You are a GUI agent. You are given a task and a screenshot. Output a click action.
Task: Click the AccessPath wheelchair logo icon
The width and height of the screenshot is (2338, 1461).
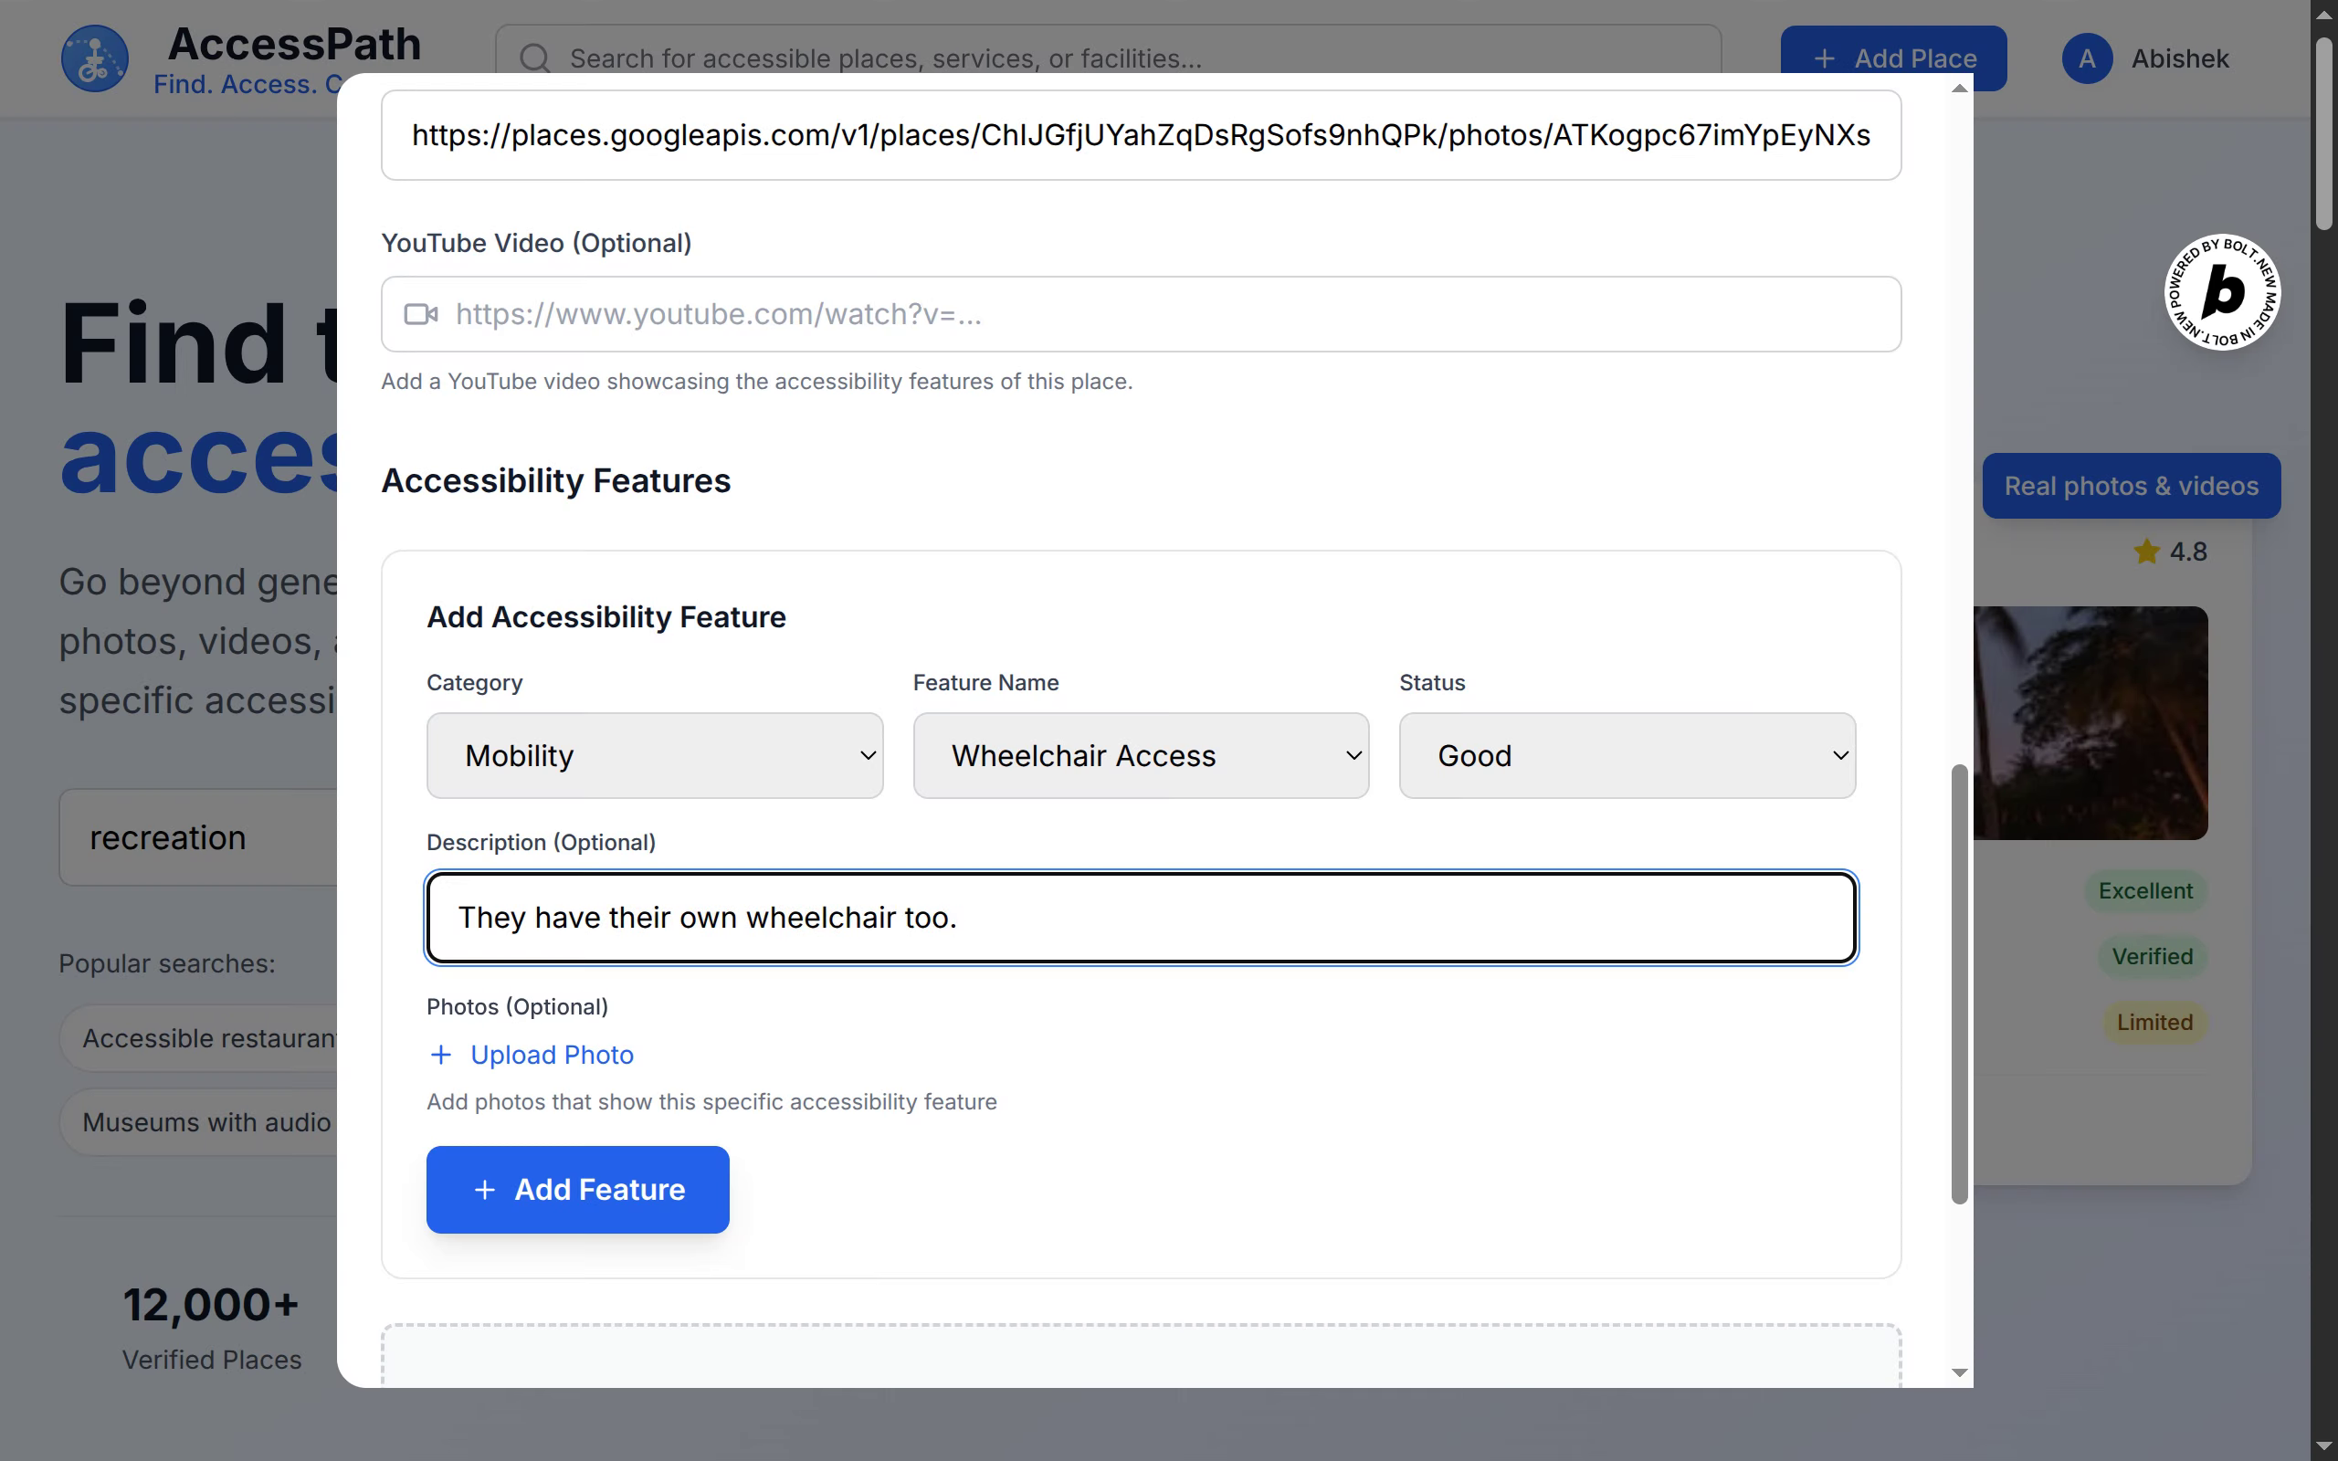pyautogui.click(x=94, y=59)
